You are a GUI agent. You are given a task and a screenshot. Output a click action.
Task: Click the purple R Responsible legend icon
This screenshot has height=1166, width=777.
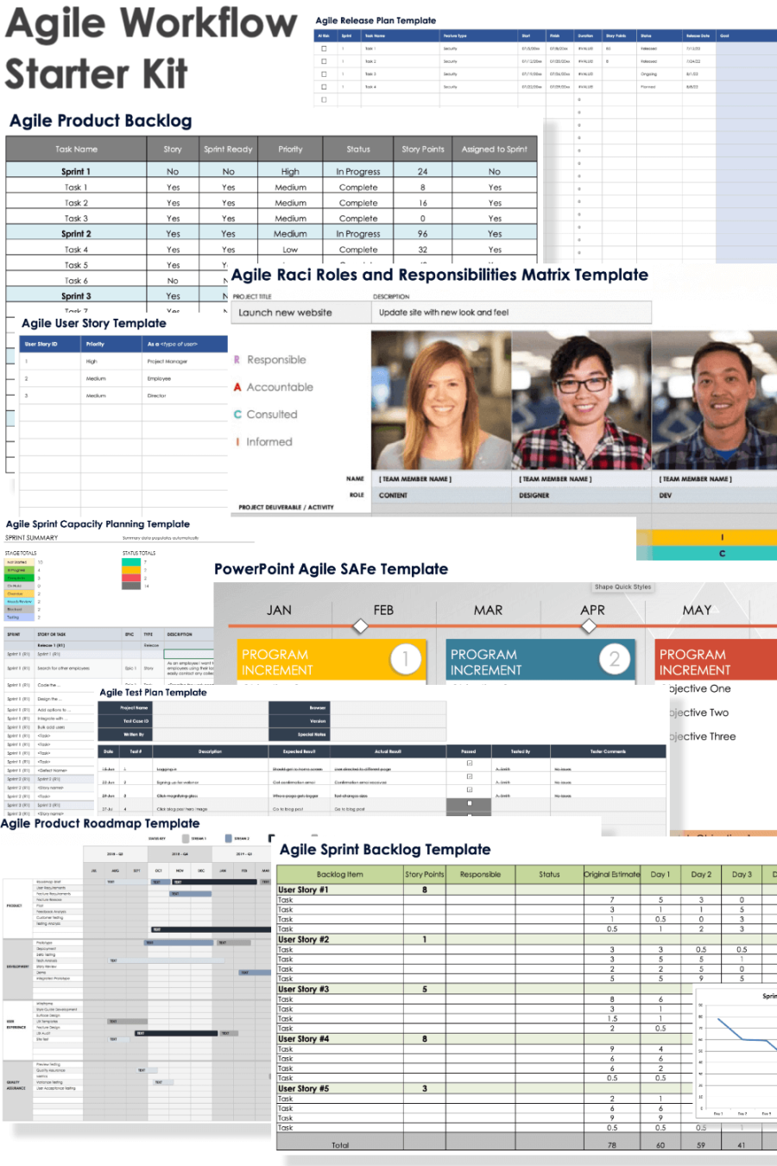click(x=237, y=360)
